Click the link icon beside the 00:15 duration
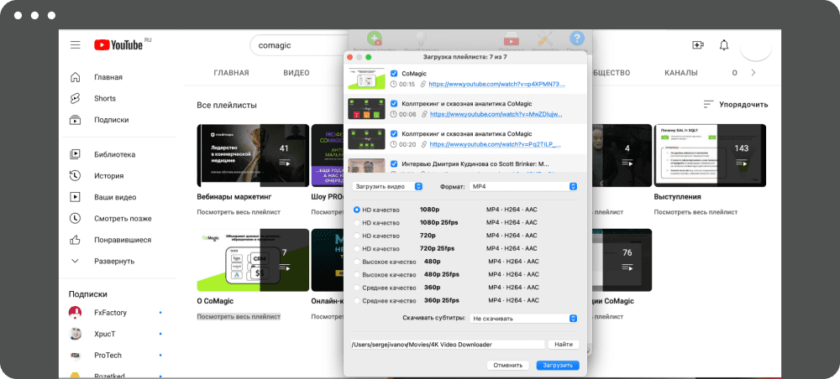 (423, 85)
